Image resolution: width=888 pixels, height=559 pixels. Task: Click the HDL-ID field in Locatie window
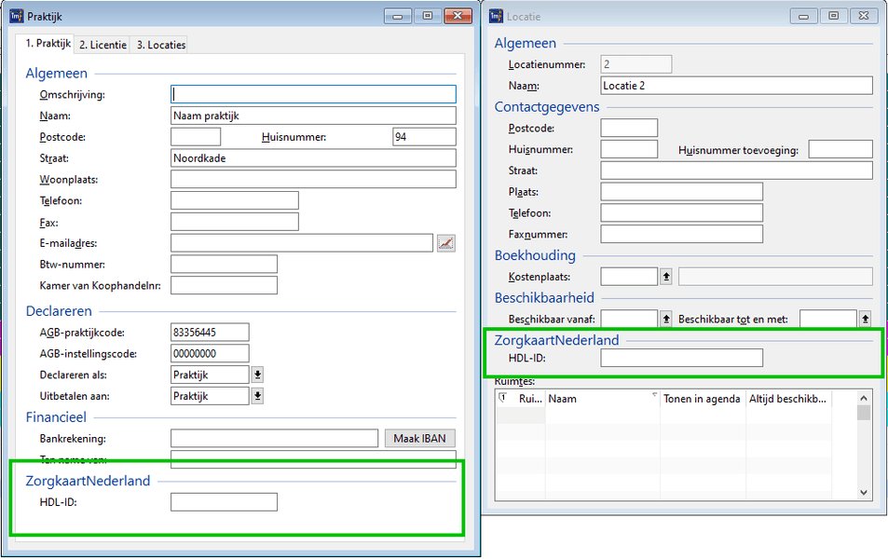point(681,358)
